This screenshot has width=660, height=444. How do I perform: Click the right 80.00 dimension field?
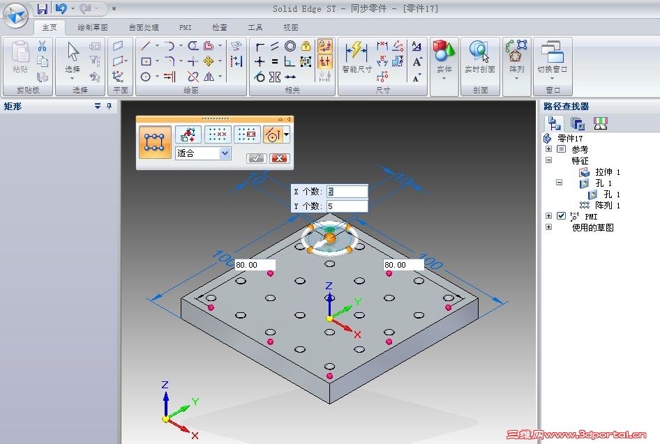click(404, 265)
